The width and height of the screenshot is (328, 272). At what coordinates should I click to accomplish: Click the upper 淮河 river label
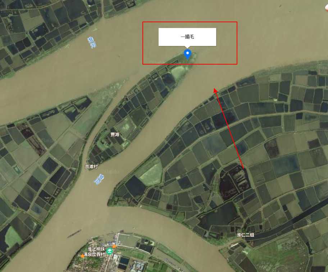pos(92,42)
